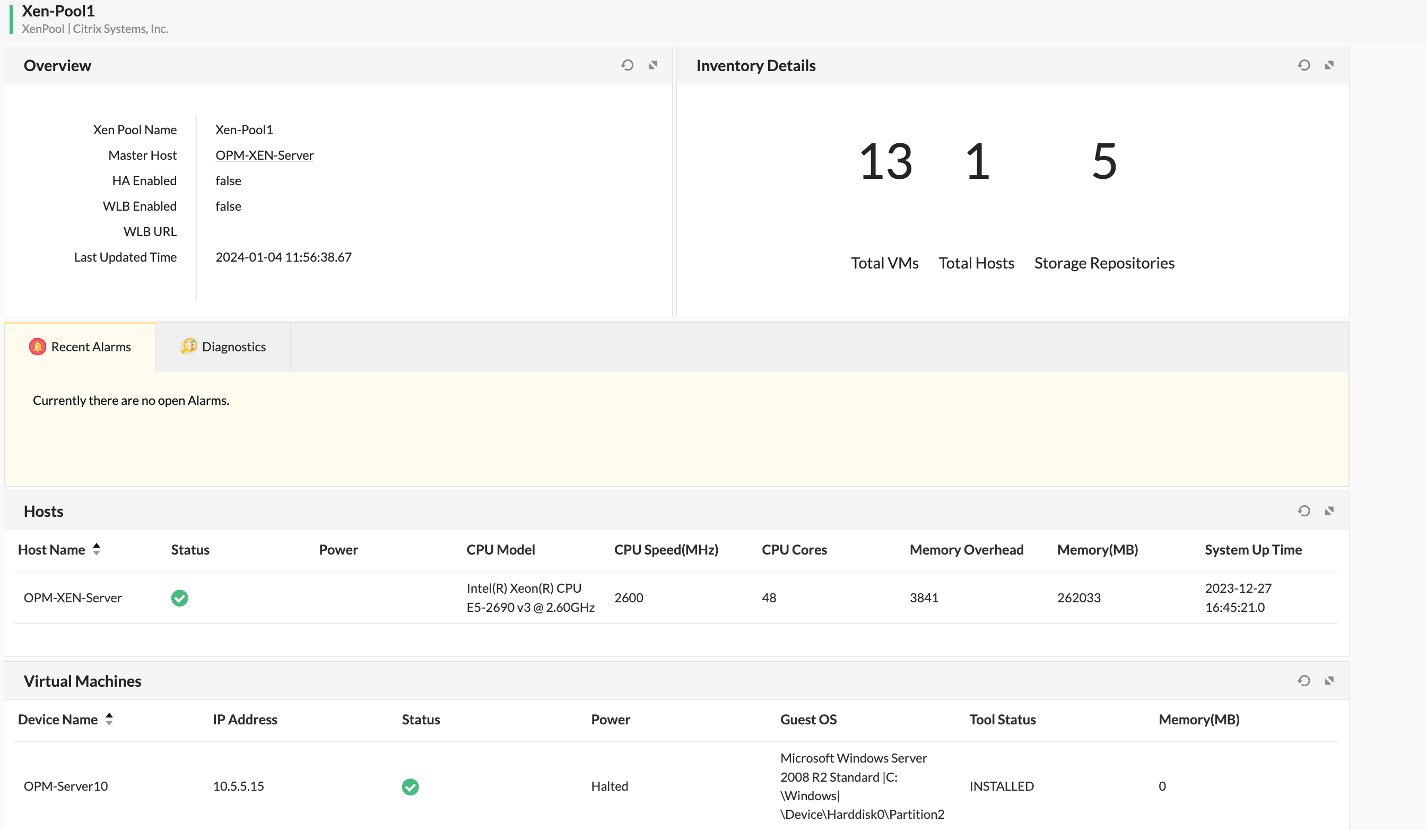Click the OPM-Server10 memory value 0
The height and width of the screenshot is (830, 1427).
tap(1162, 786)
